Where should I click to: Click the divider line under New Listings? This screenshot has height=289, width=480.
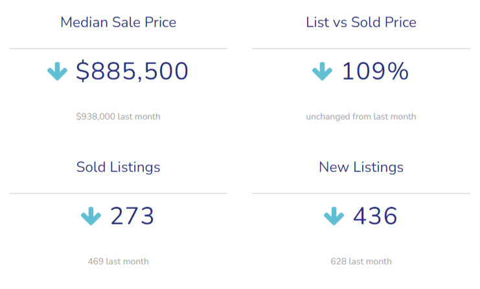[361, 193]
